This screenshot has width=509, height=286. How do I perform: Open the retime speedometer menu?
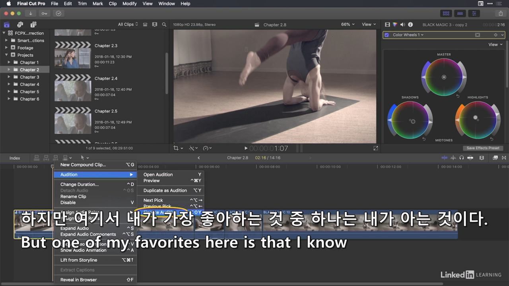click(207, 148)
